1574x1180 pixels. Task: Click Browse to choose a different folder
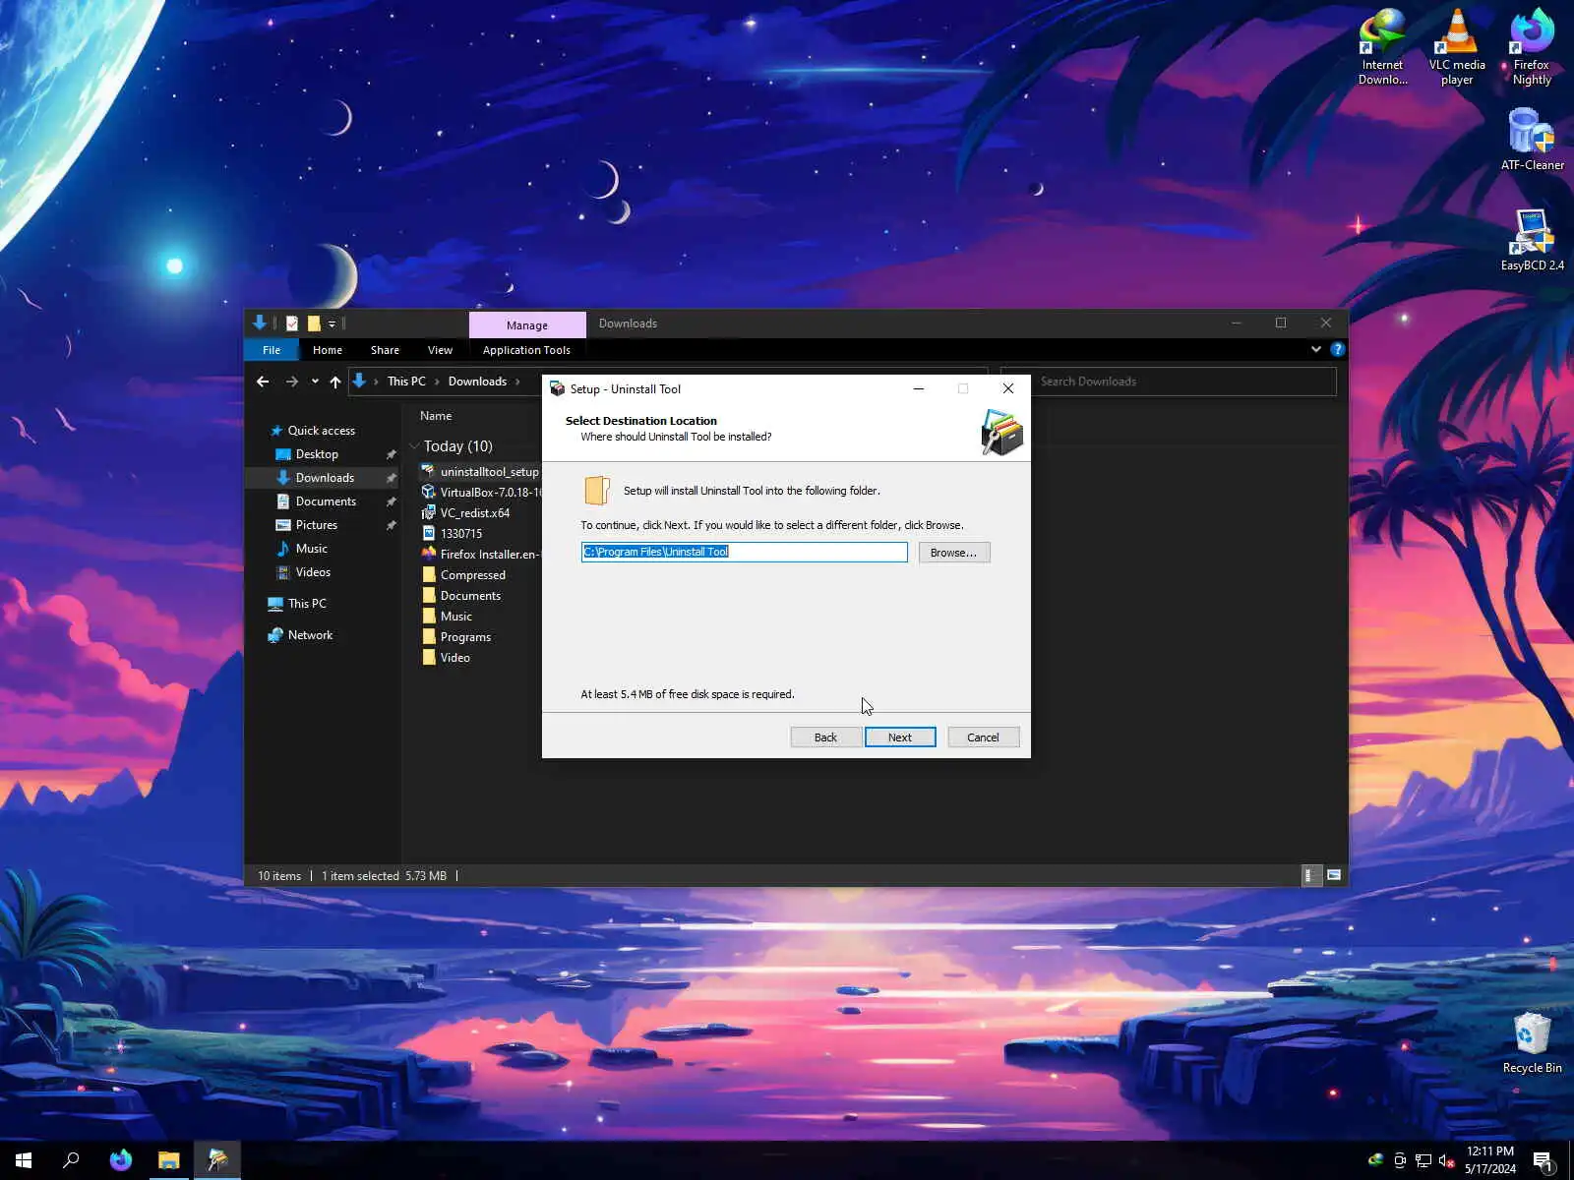(x=954, y=553)
